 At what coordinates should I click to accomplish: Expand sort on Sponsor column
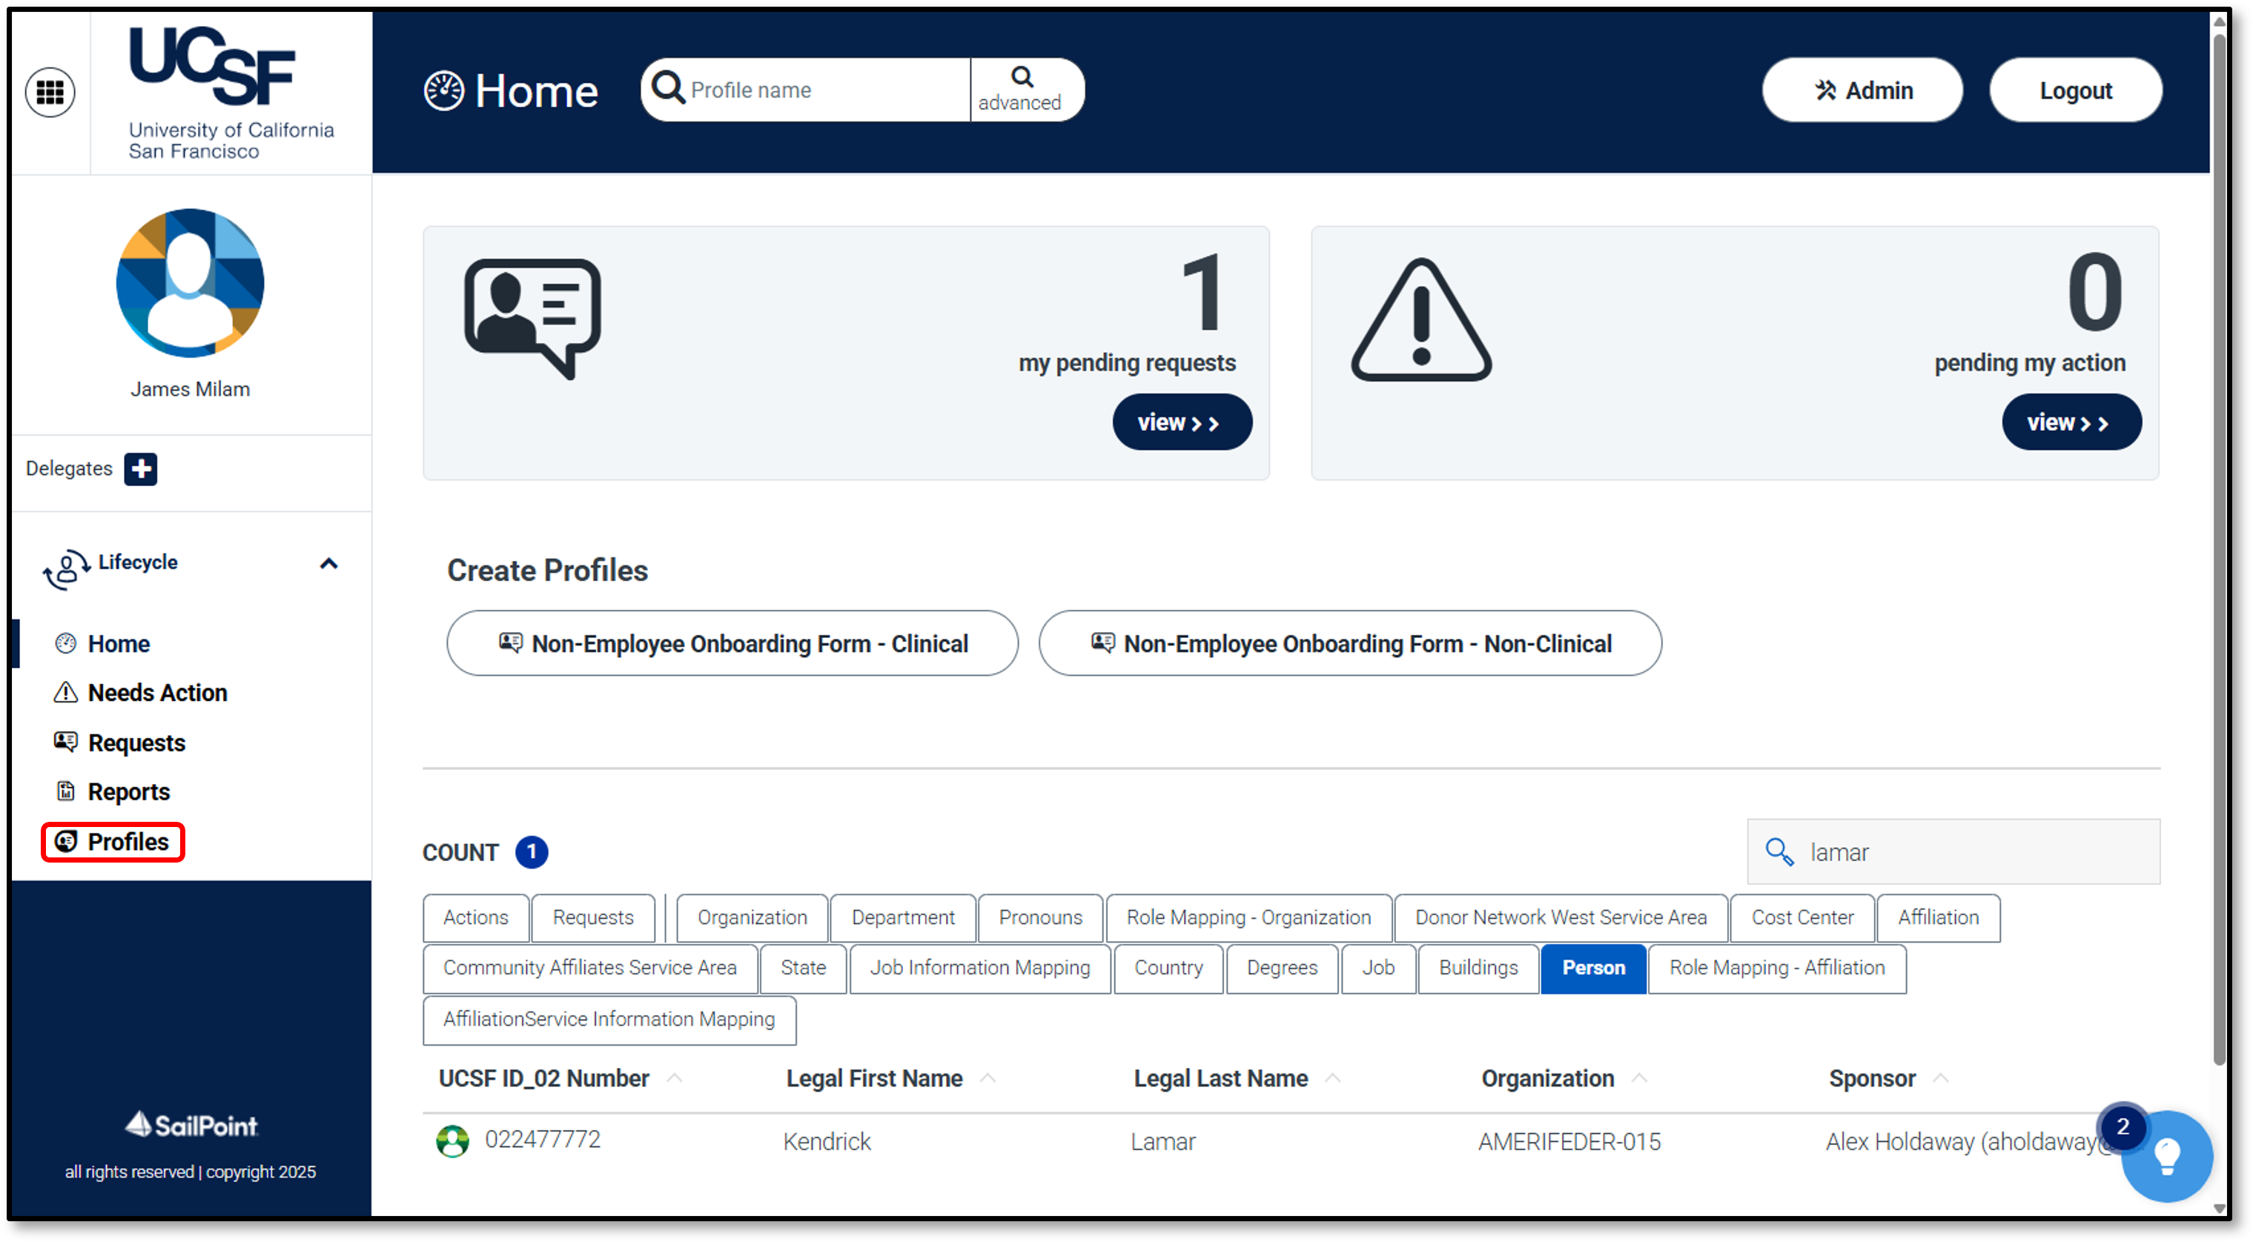pyautogui.click(x=1940, y=1077)
